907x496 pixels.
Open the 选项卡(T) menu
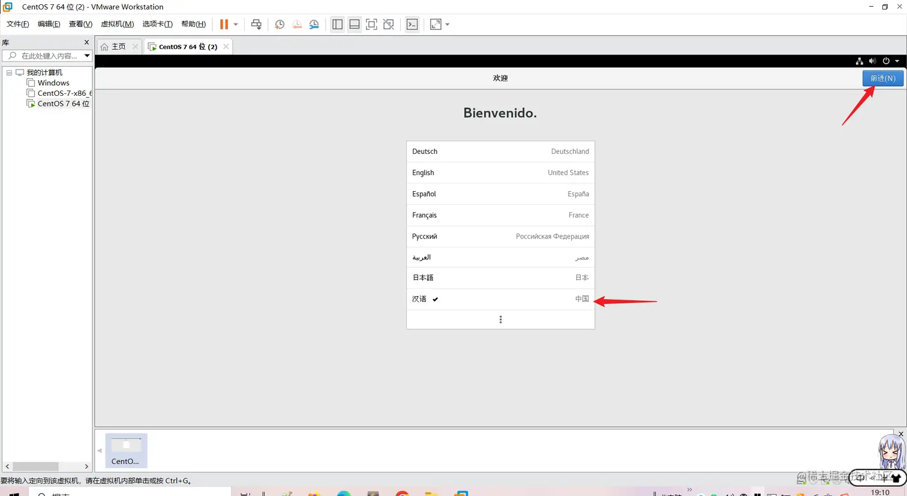[157, 24]
